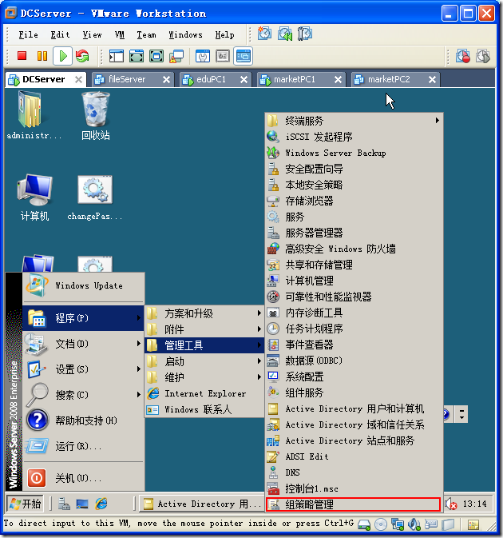This screenshot has width=503, height=538.
Task: Select the 计算机 desktop icon
Action: tap(34, 197)
